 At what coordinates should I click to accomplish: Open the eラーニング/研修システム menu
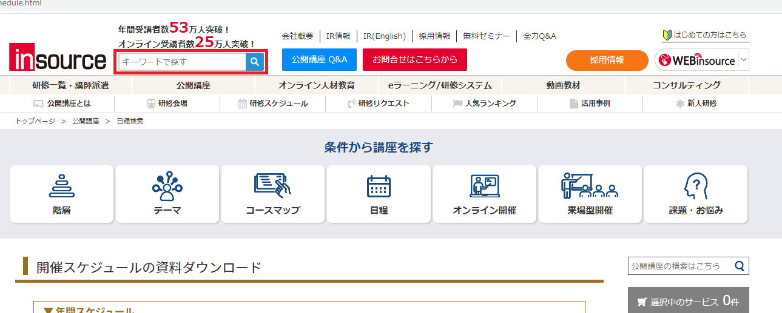click(440, 85)
